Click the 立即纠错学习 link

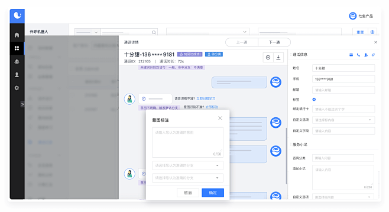coord(206,98)
